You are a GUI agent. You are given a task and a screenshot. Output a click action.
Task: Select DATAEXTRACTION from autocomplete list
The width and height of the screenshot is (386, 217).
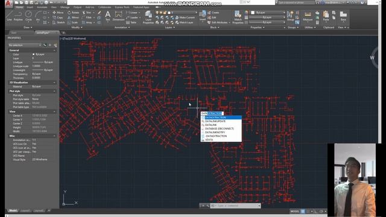(x=221, y=118)
